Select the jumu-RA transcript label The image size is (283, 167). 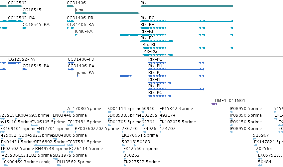(x=84, y=31)
